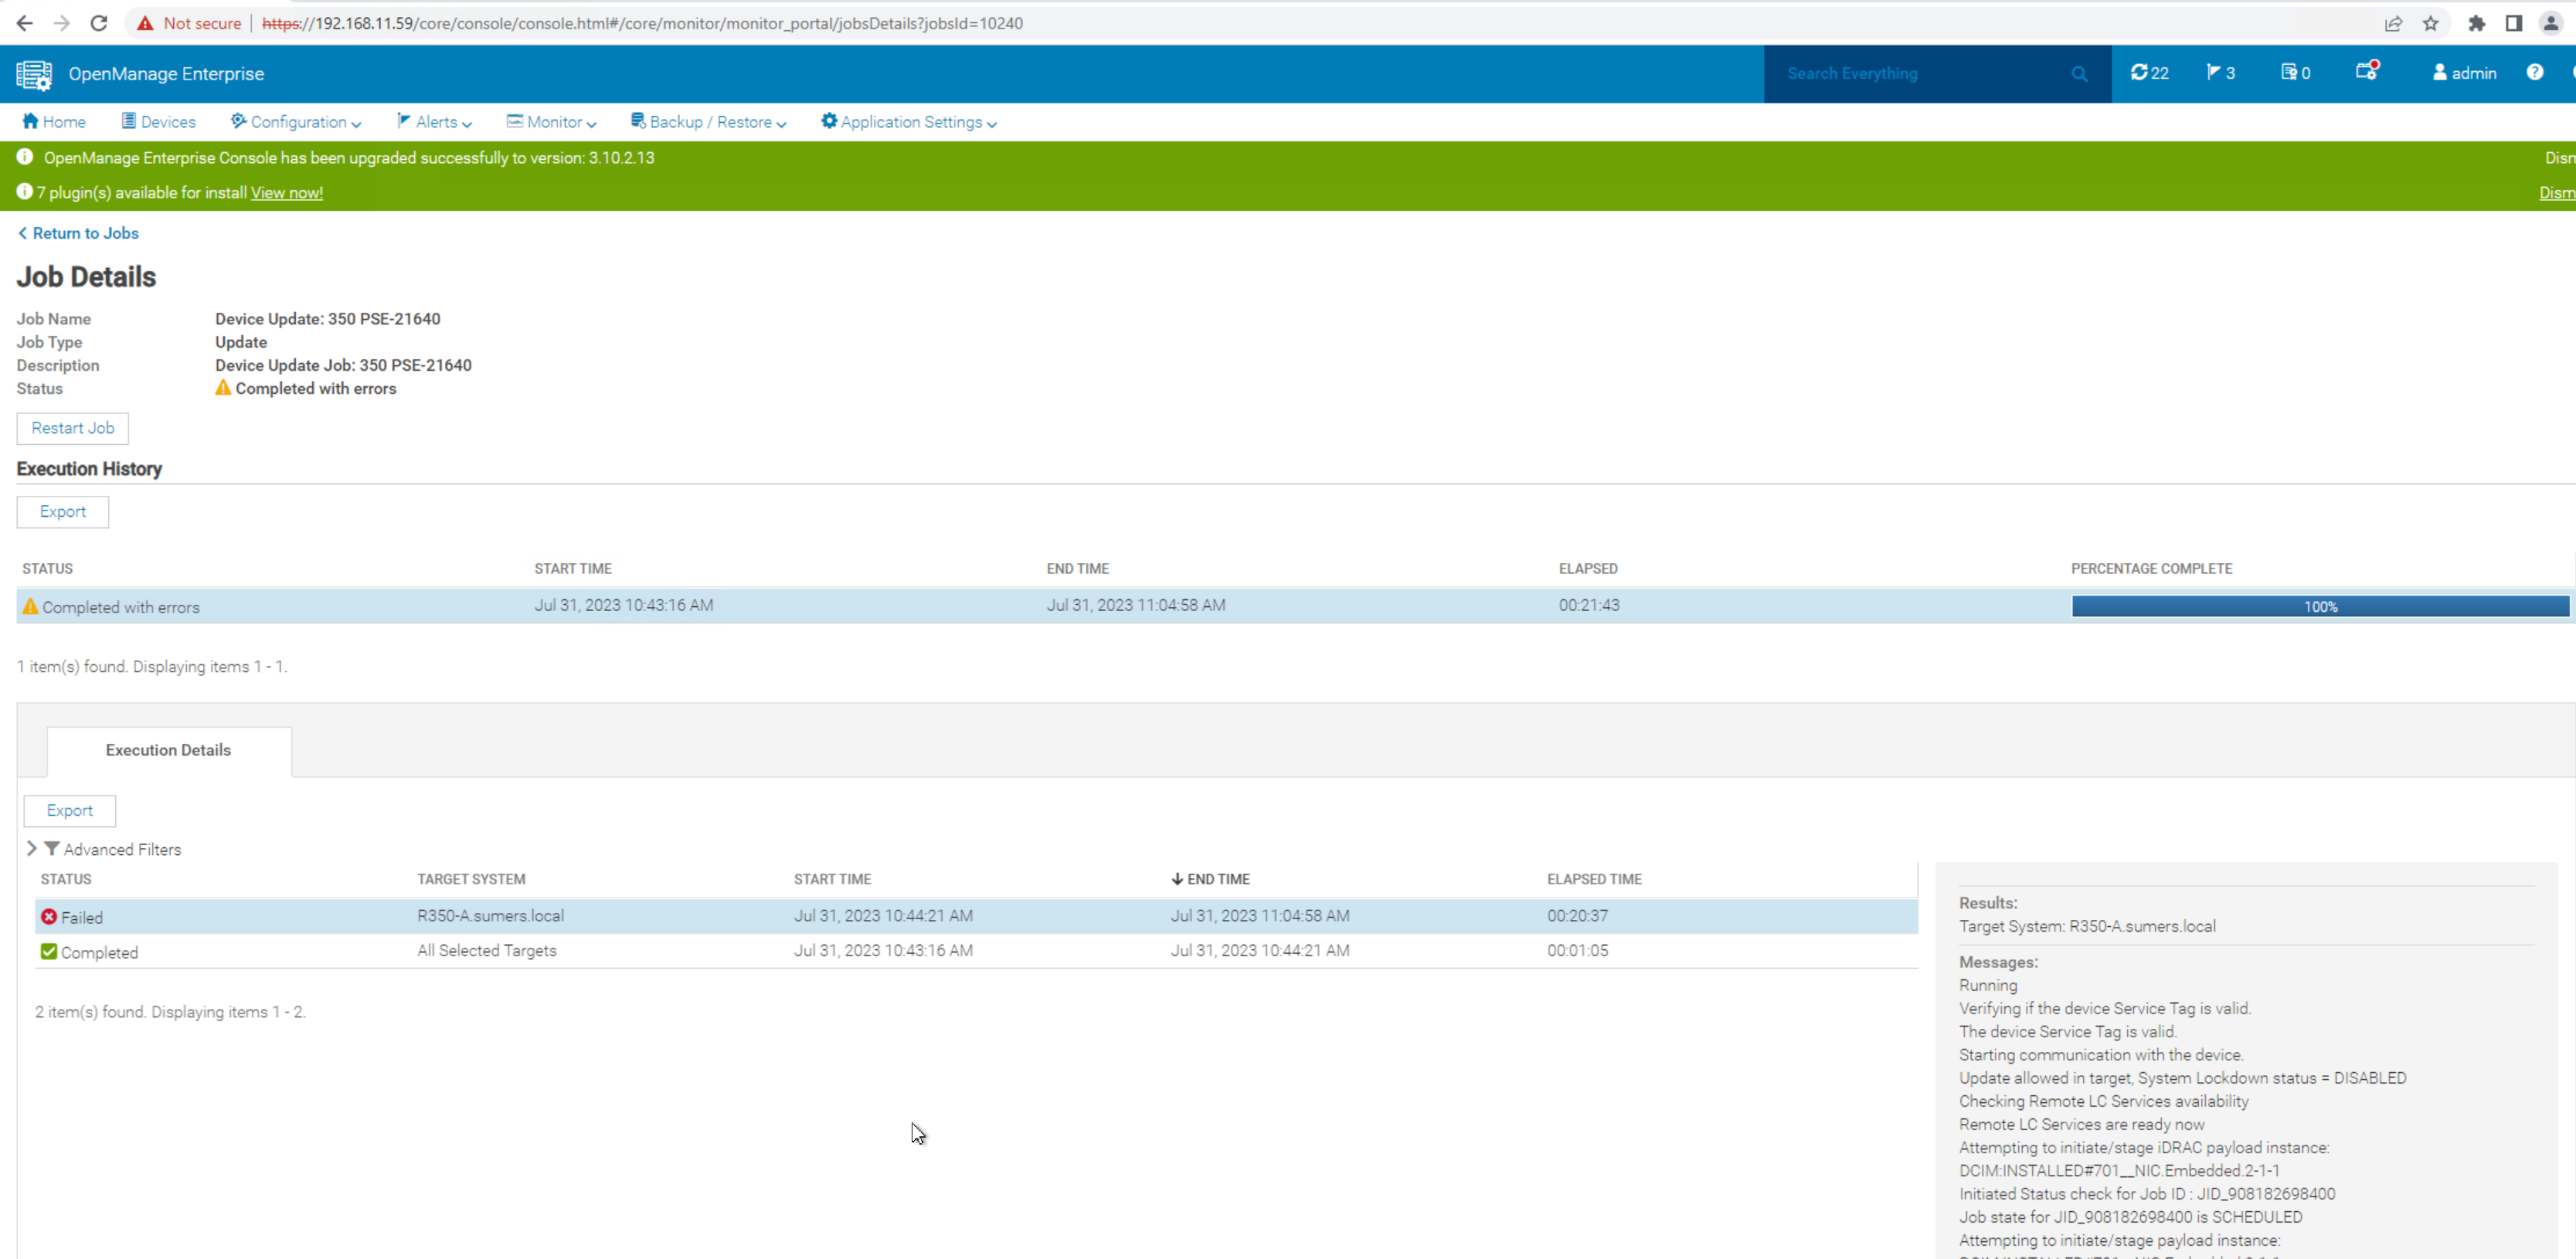Image resolution: width=2576 pixels, height=1259 pixels.
Task: Click the Advanced Filters funnel icon
Action: coord(52,848)
